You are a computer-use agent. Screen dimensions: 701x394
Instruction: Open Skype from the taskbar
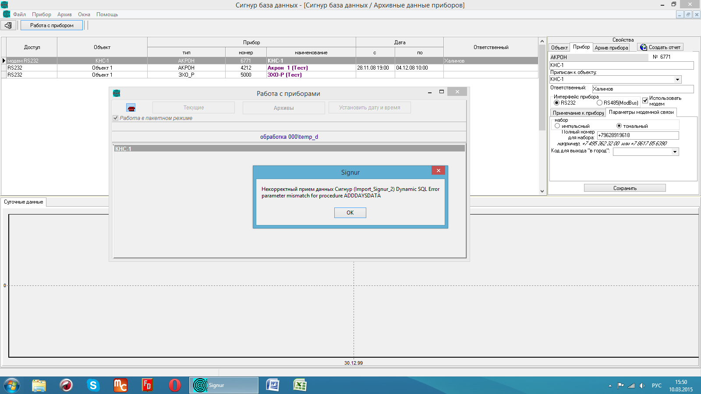[x=93, y=385]
